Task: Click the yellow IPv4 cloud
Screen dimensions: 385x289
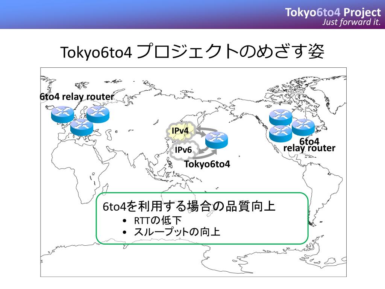Action: coord(181,131)
